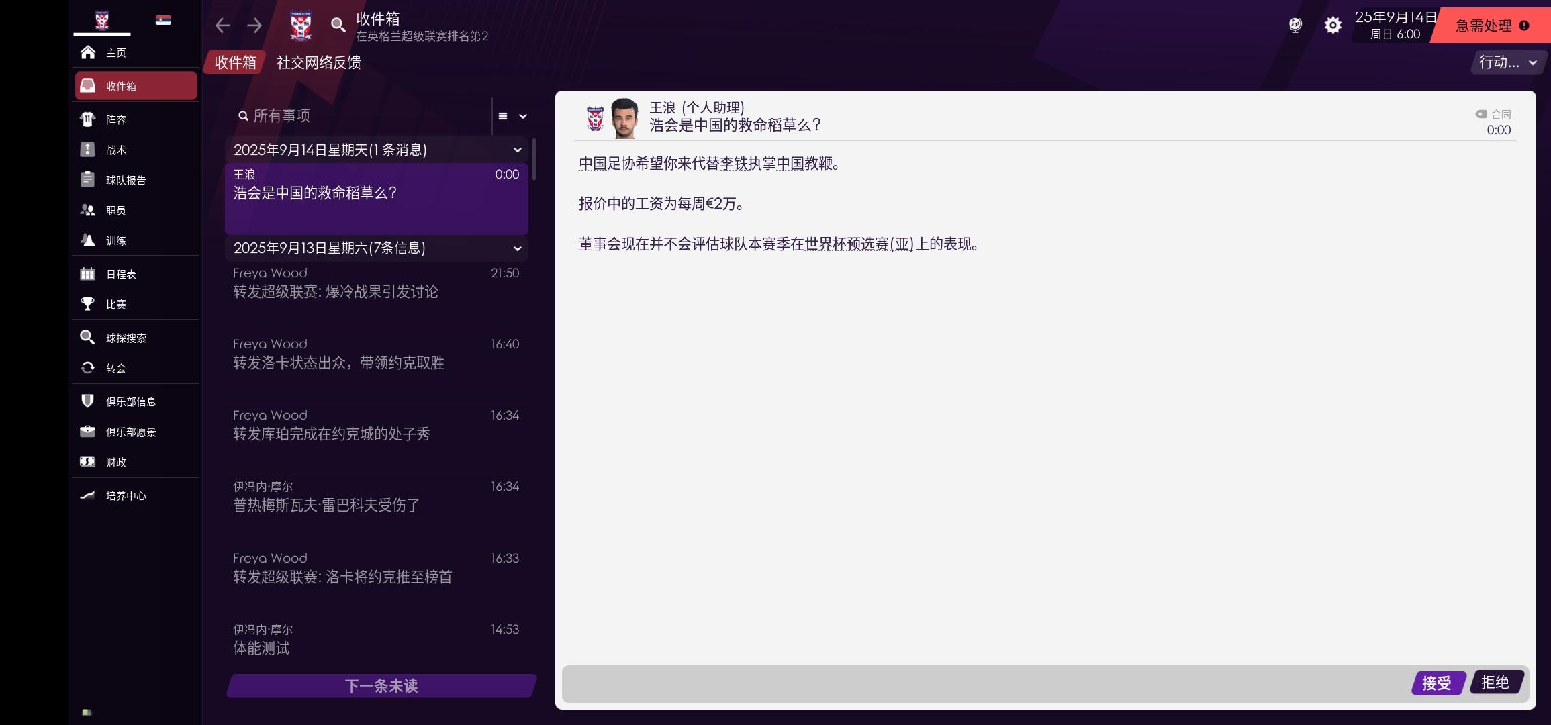Open the 职员 staff icon

tap(88, 210)
